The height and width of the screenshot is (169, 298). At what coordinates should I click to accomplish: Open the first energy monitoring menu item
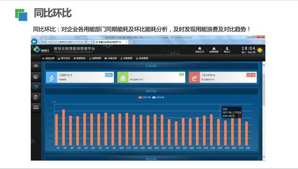coord(48,58)
